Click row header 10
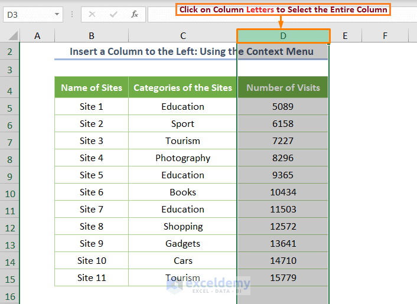Screen dimensions: 417x304 (x=9, y=194)
